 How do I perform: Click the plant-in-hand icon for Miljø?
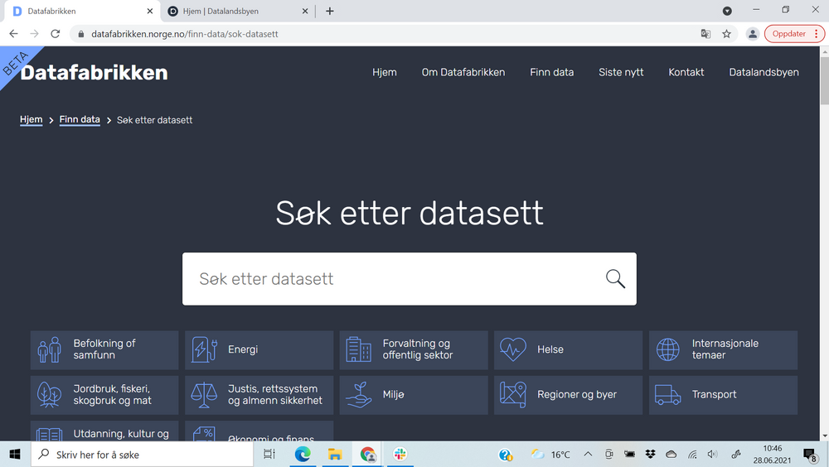coord(359,395)
